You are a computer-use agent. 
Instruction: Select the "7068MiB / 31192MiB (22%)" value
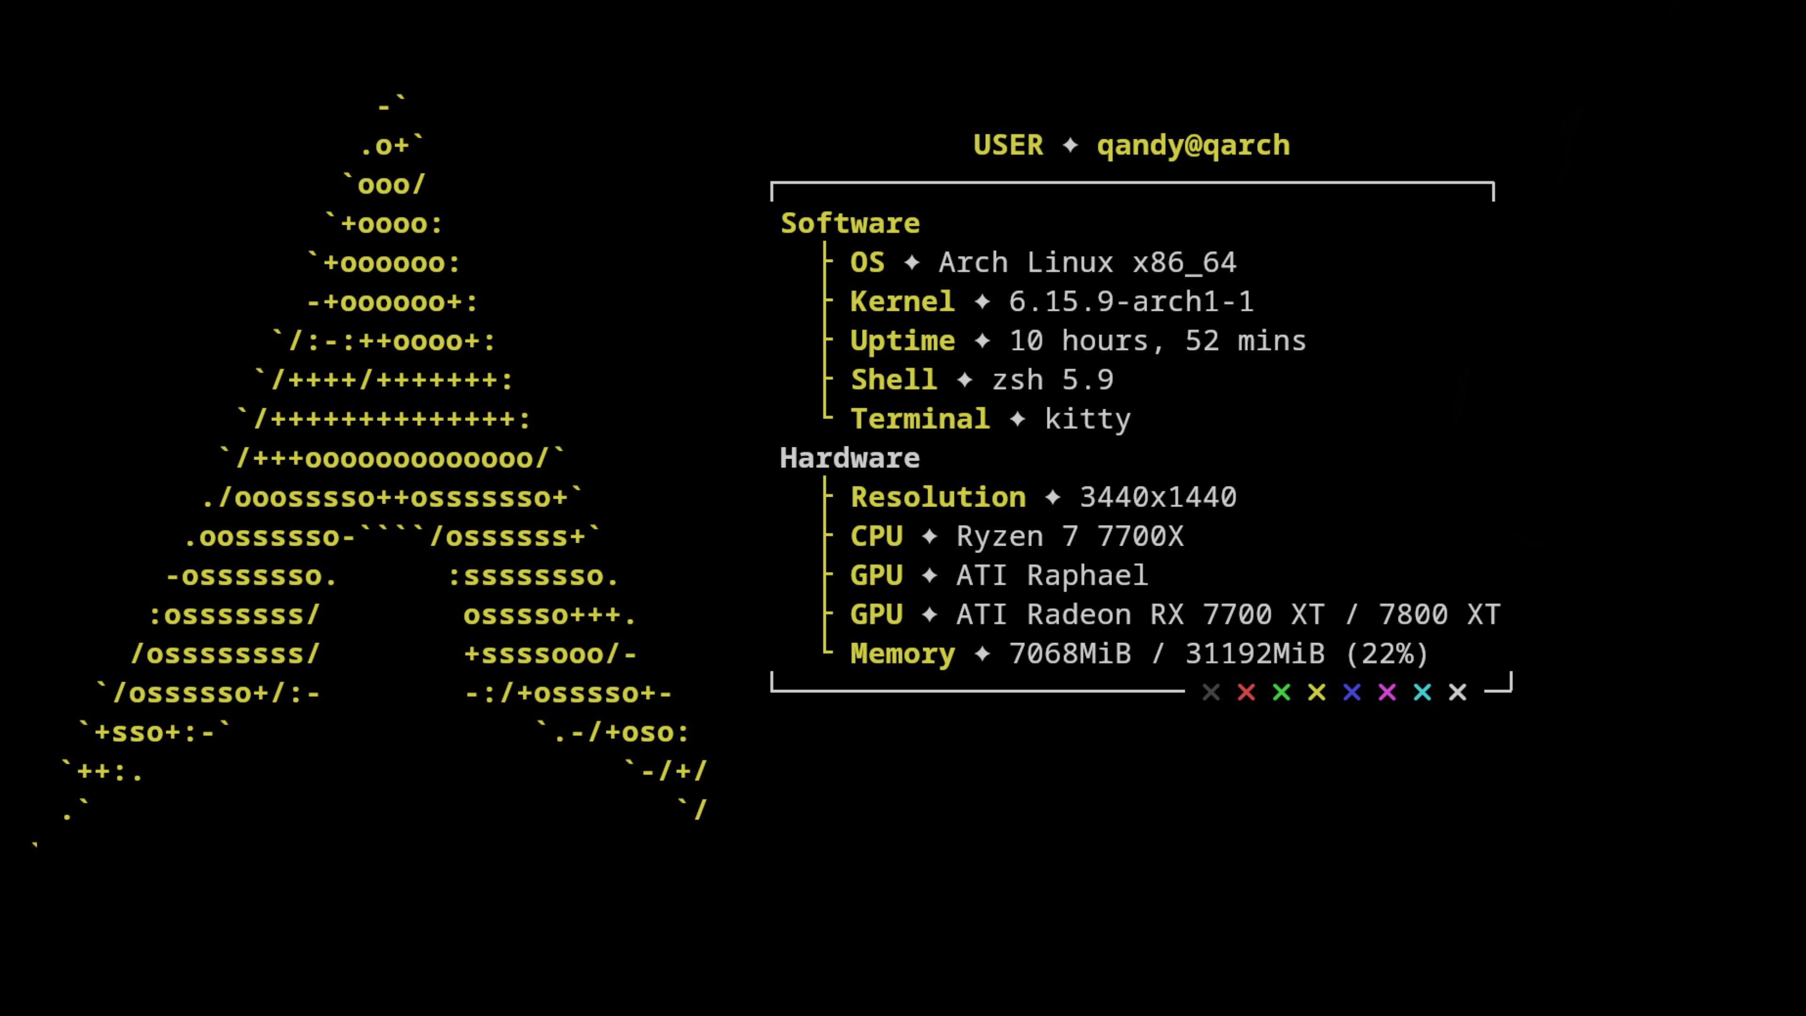pos(1219,654)
